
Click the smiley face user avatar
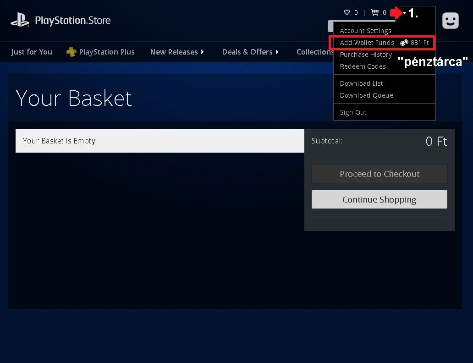click(450, 20)
